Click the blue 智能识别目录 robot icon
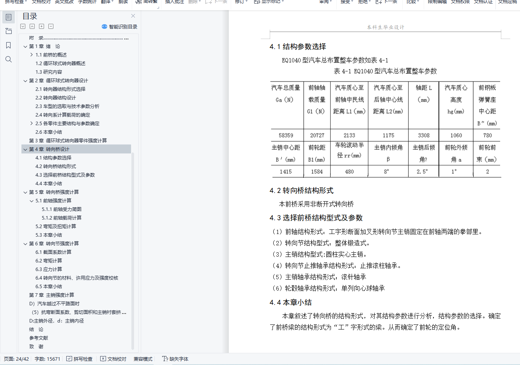This screenshot has width=520, height=365. click(104, 27)
